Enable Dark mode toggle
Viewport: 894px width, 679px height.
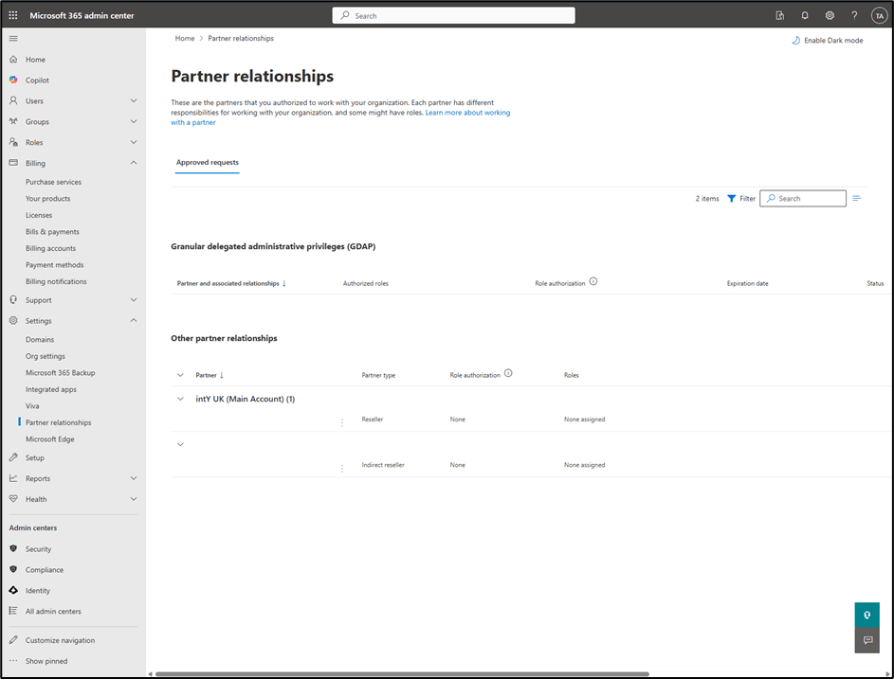827,41
